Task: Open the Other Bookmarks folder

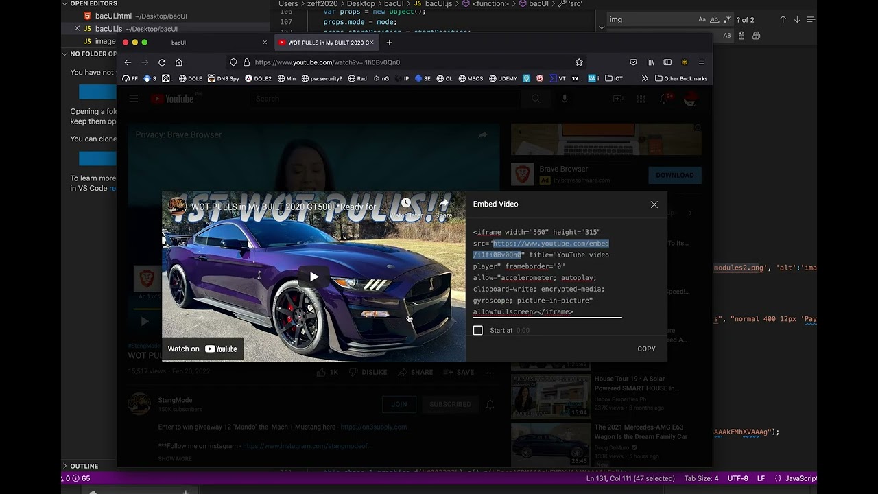Action: click(681, 79)
